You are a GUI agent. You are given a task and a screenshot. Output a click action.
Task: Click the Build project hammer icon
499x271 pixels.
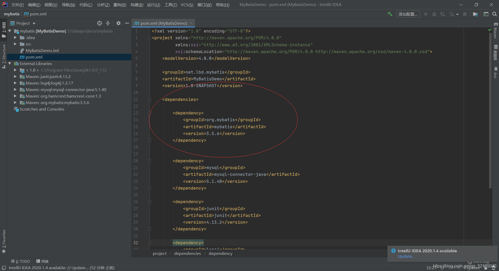[x=390, y=14]
